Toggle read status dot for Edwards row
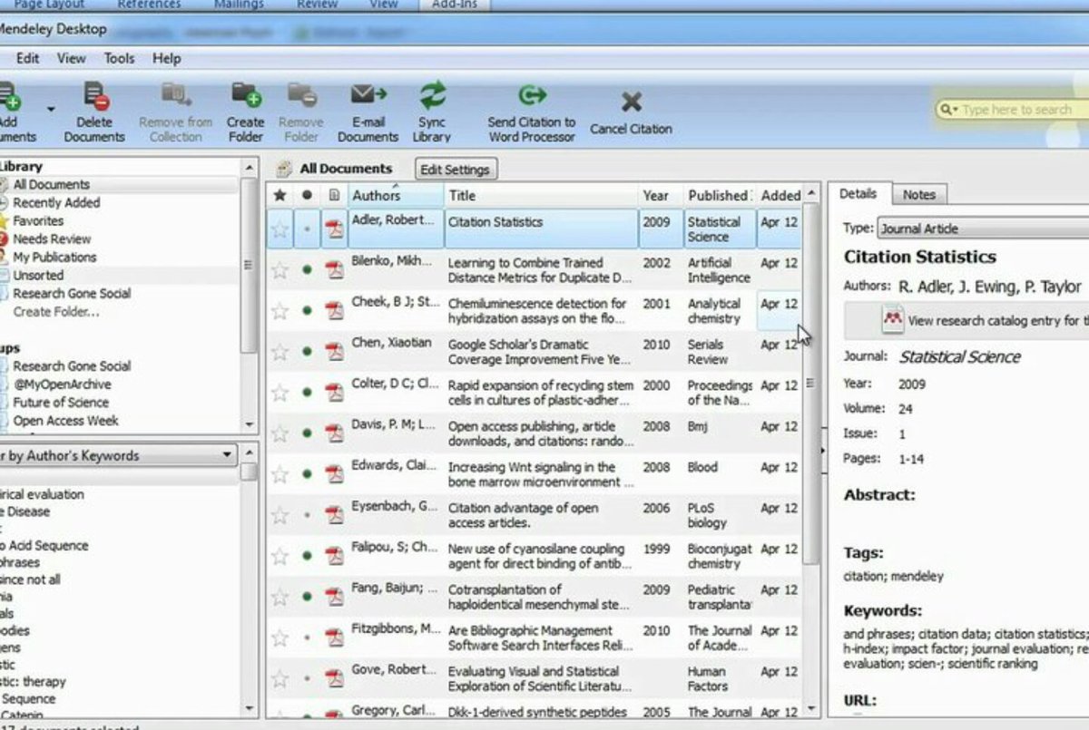 (x=307, y=473)
